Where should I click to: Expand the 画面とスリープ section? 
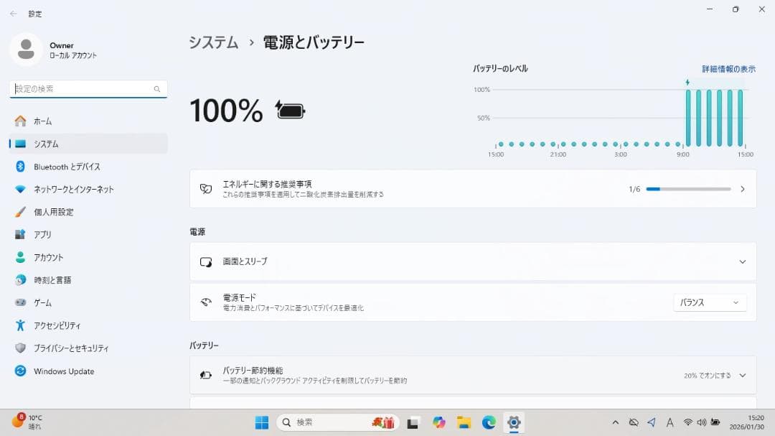pos(474,261)
